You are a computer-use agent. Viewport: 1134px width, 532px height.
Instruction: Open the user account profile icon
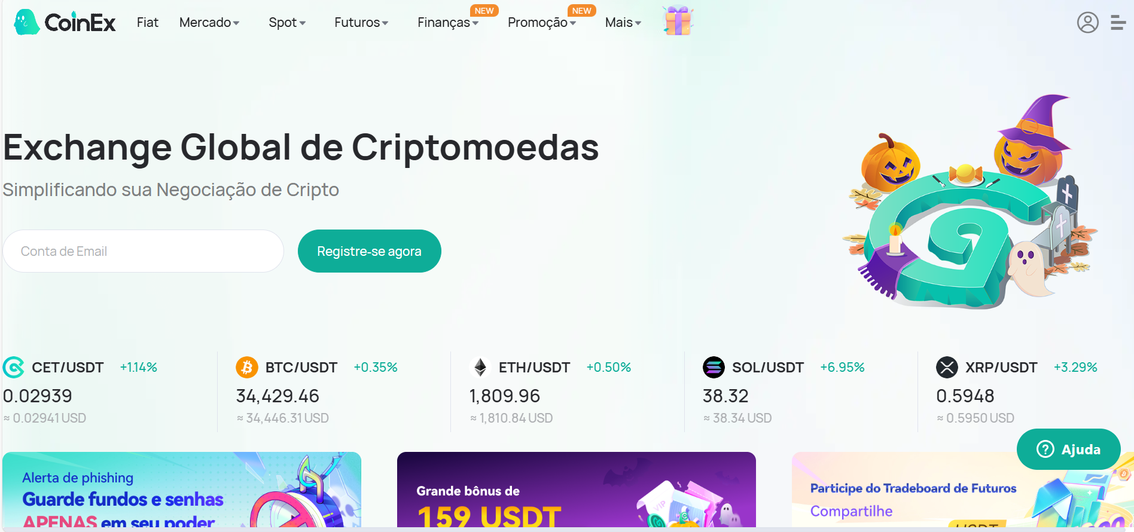[1087, 23]
